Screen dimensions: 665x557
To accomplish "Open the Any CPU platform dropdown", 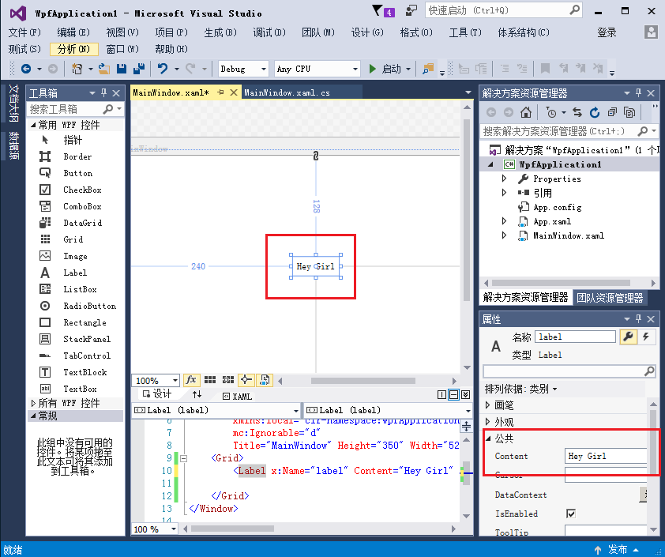I will [x=317, y=69].
